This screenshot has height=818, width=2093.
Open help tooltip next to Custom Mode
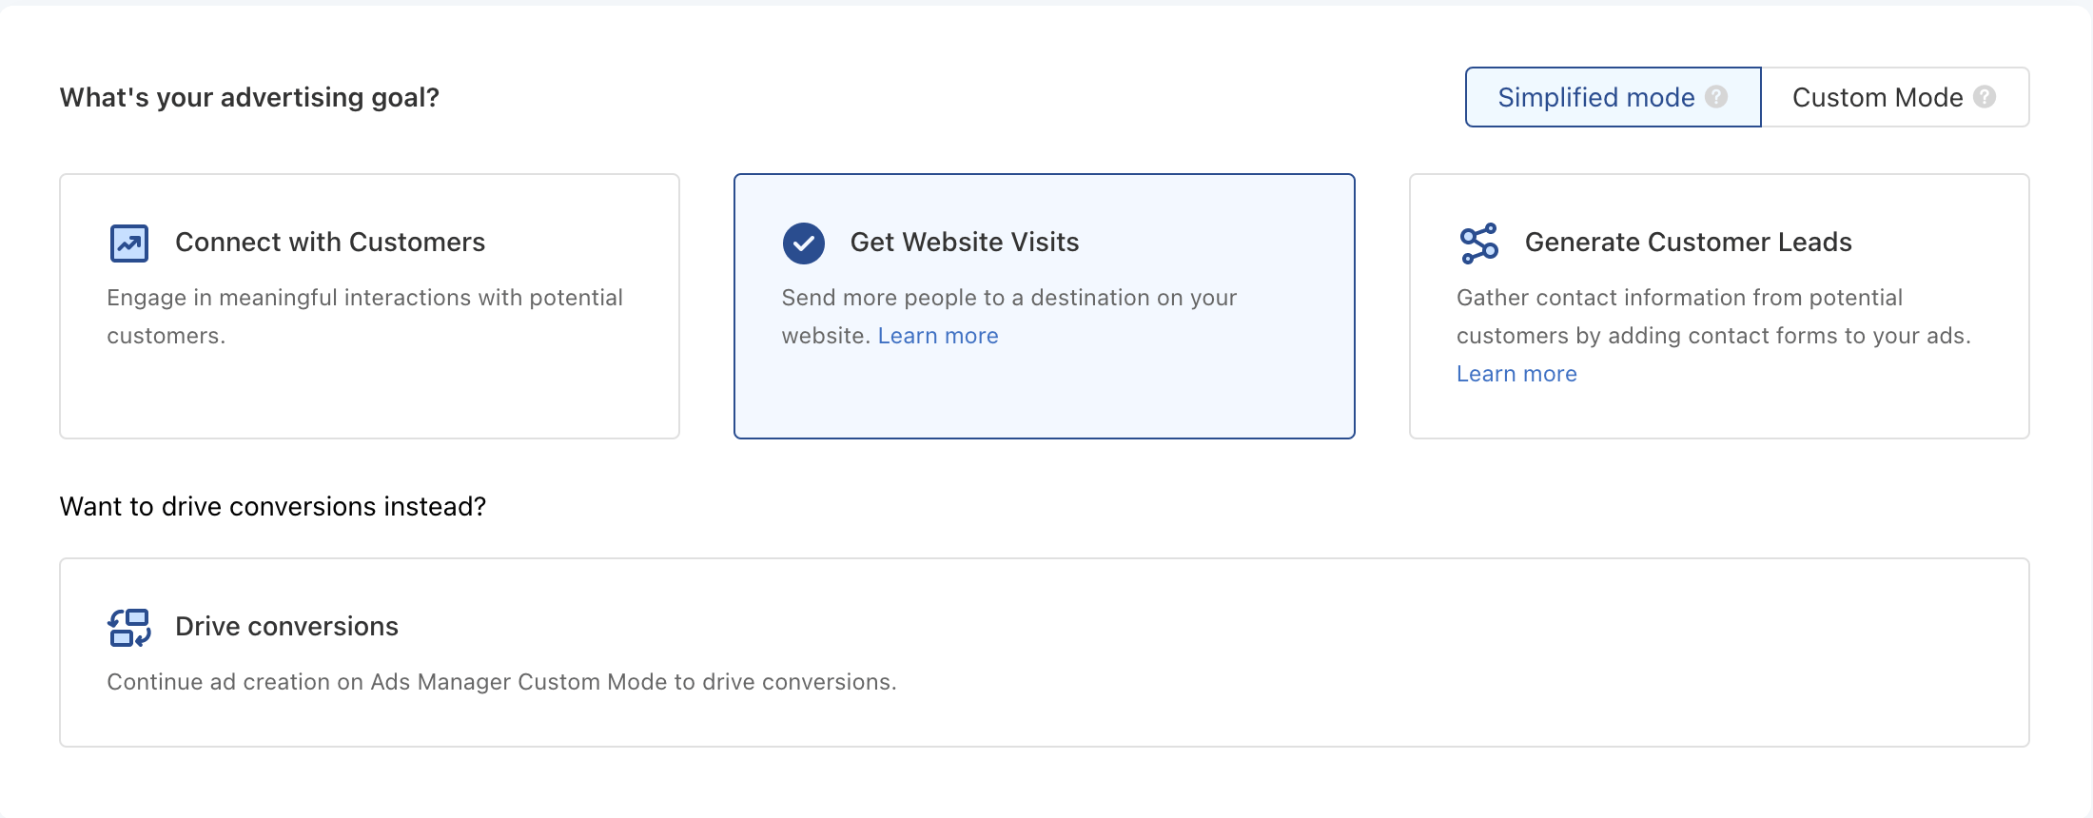[x=1985, y=97]
